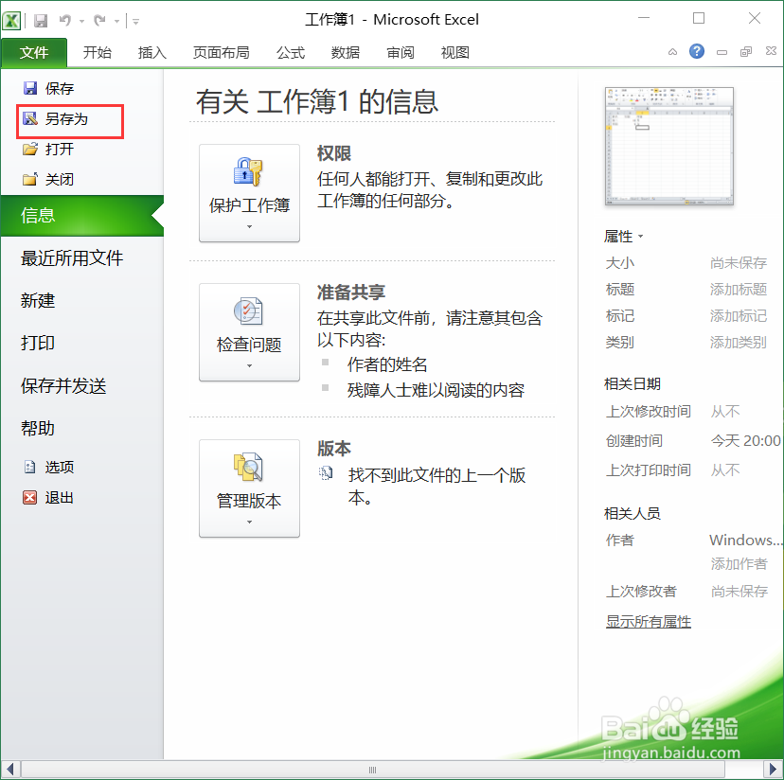
Task: Click the 今天 20:00 creation time value
Action: 745,440
